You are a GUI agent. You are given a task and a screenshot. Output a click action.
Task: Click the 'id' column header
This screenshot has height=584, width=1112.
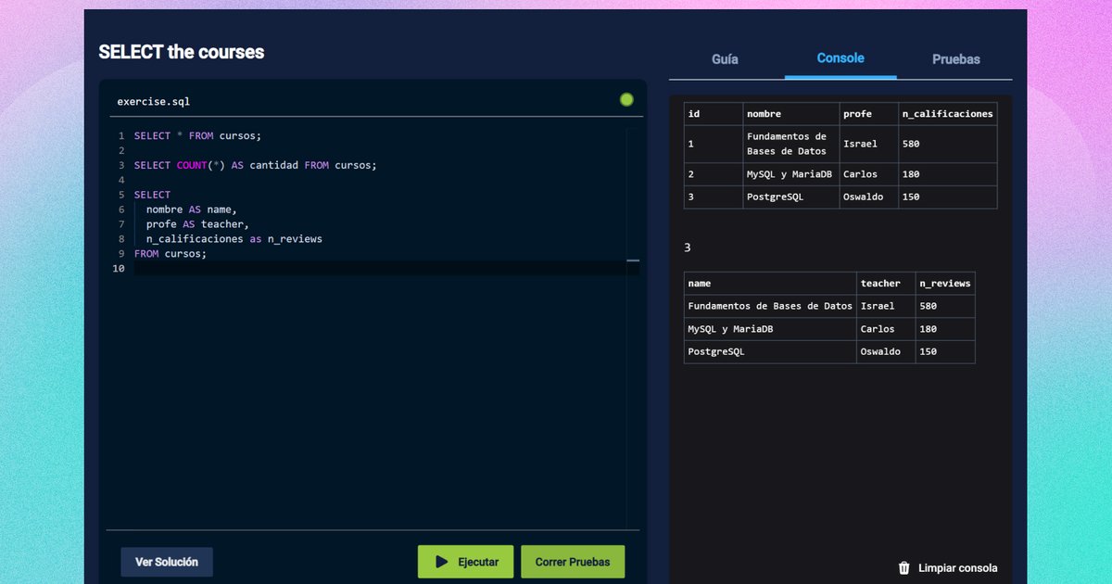click(714, 114)
